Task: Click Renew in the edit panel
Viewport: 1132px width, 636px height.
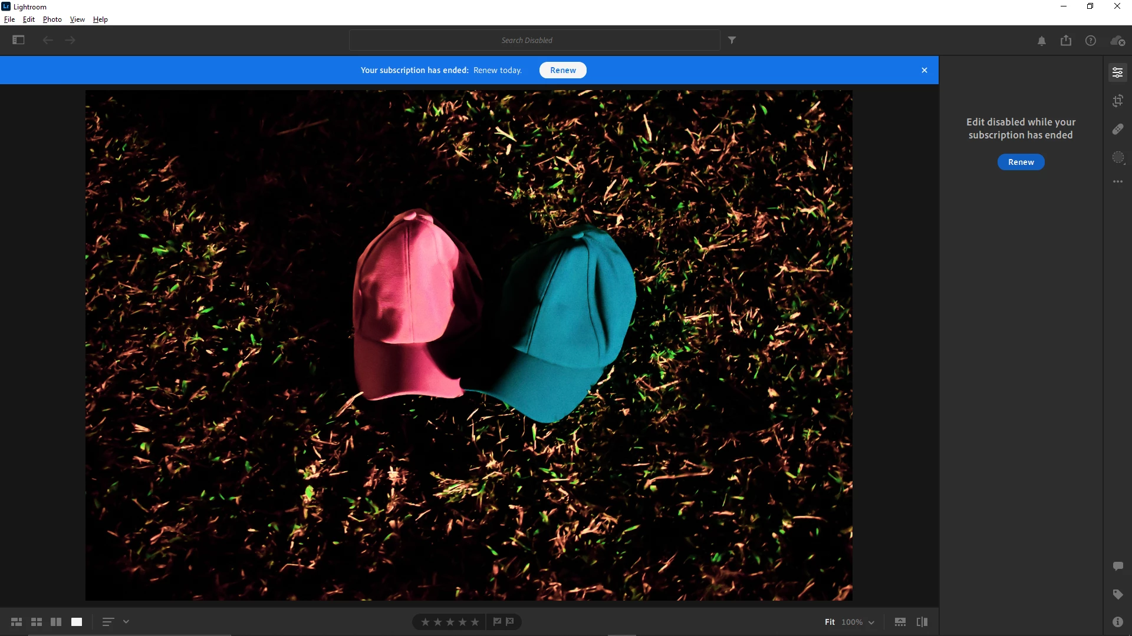Action: click(x=1021, y=162)
